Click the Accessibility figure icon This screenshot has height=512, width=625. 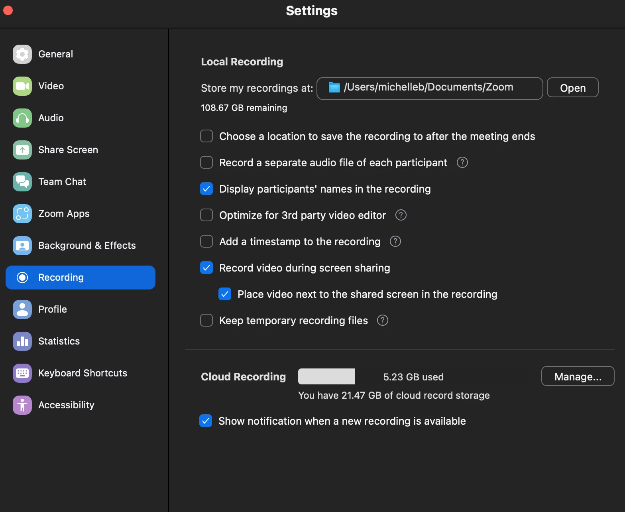(x=22, y=405)
